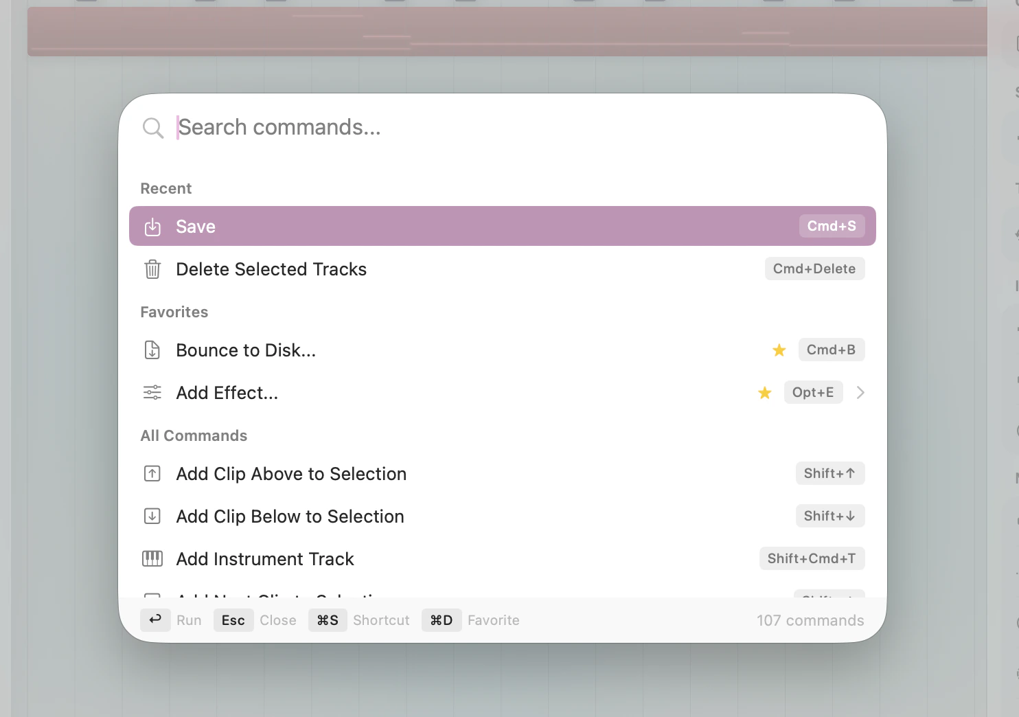
Task: Click the Add Effect sliders icon
Action: tap(152, 393)
